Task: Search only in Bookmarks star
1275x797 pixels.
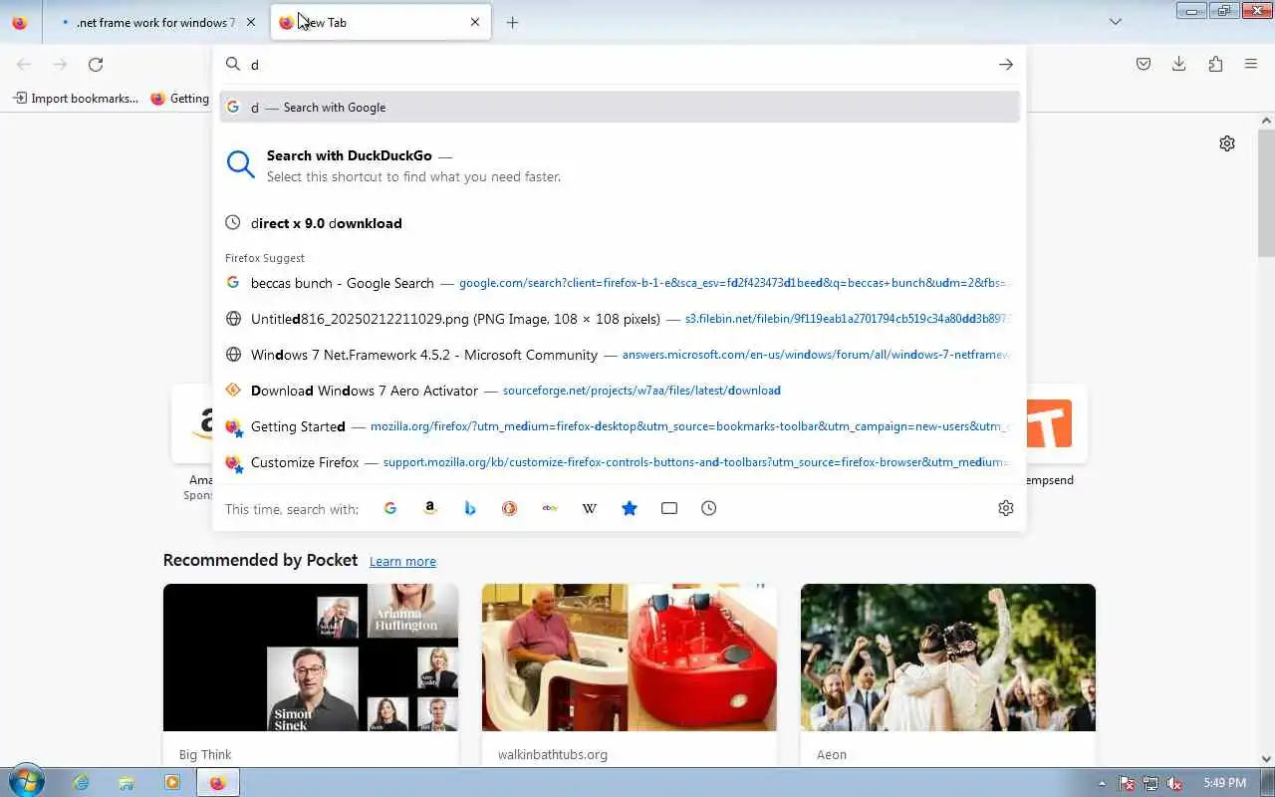Action: [630, 508]
